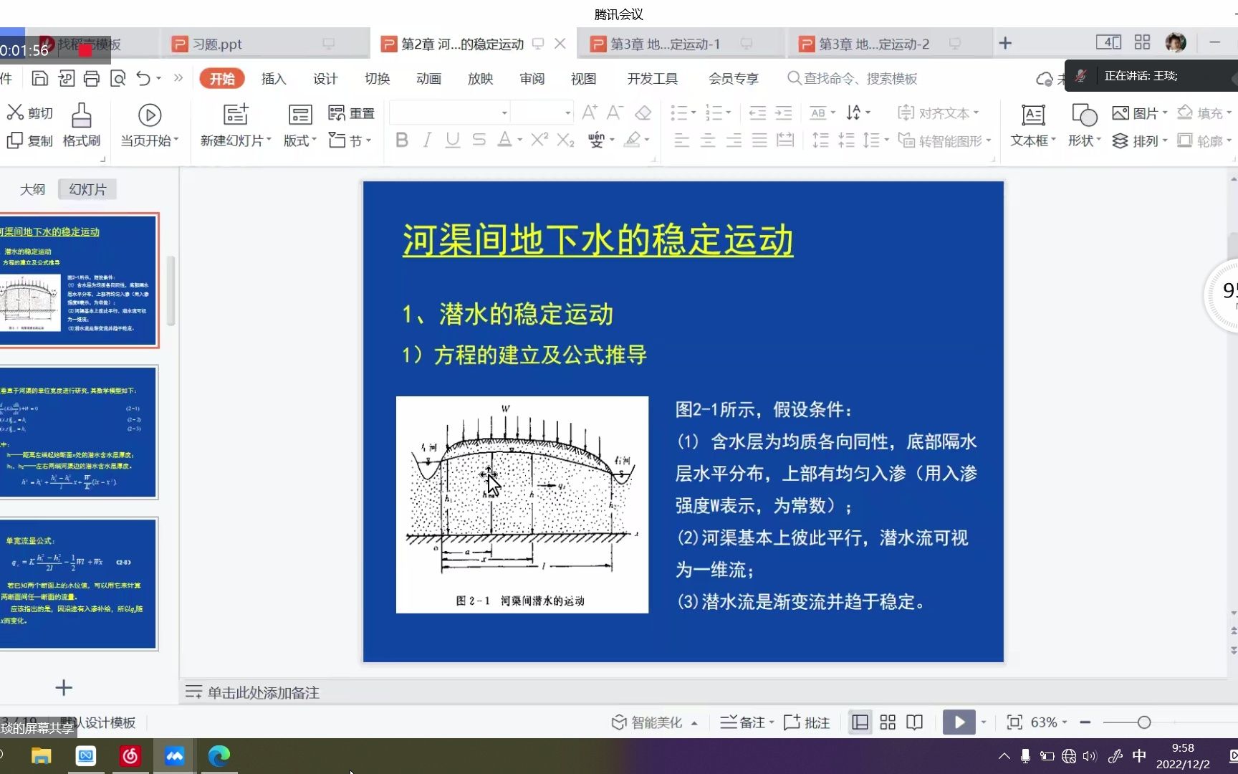Click the search commands box (查找命令)

click(x=853, y=78)
